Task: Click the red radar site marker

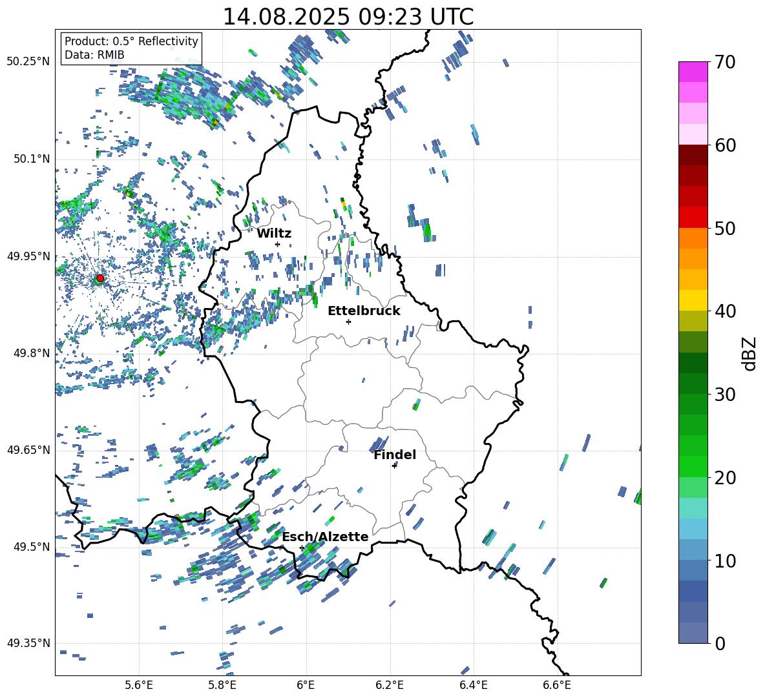Action: [x=100, y=278]
